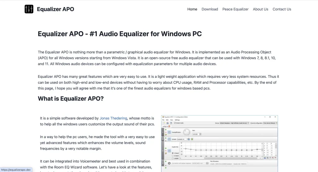The image size is (318, 172).
Task: Open the Download page in navigation
Action: click(210, 9)
